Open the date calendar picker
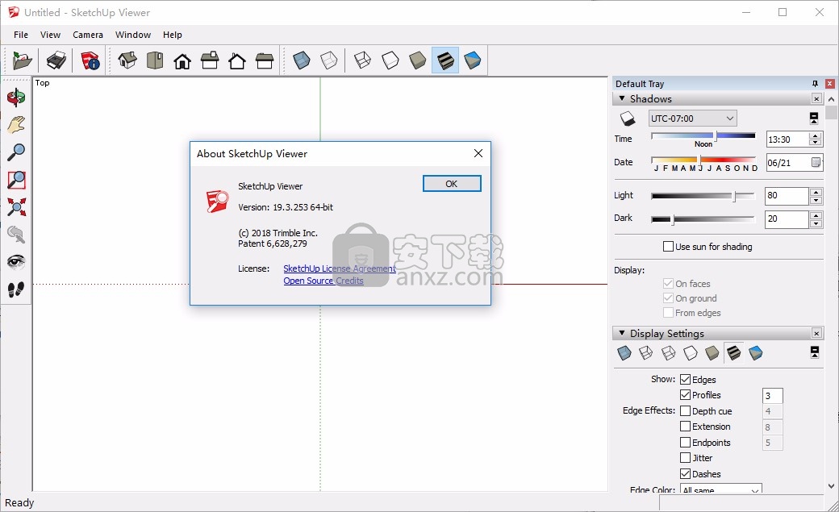 pos(816,162)
